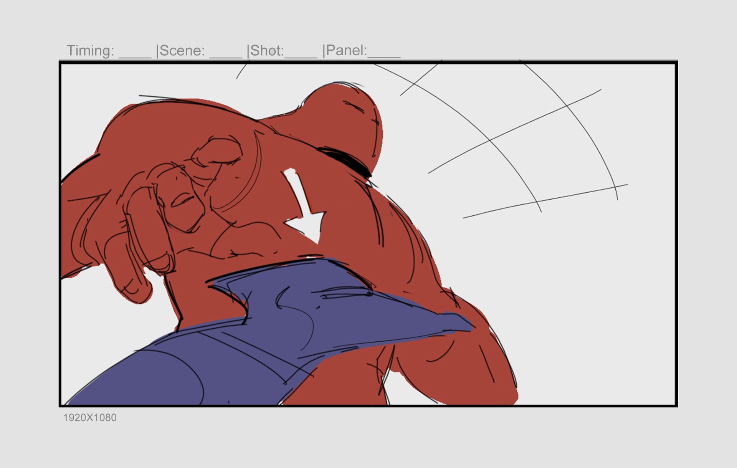Viewport: 737px width, 468px height.
Task: Click the Shot label text
Action: click(x=266, y=51)
